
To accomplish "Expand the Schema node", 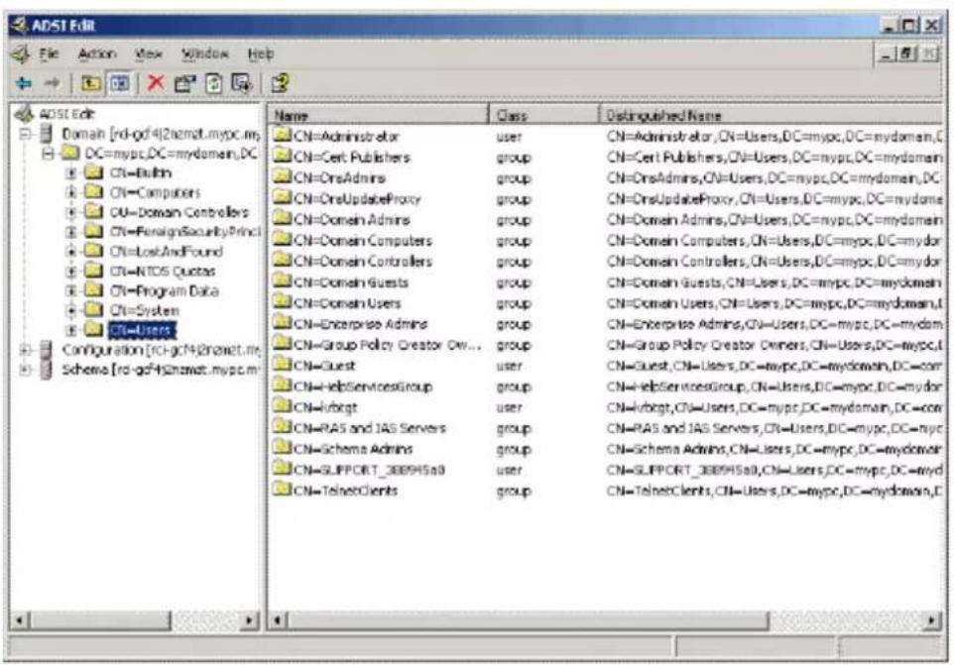I will pyautogui.click(x=25, y=369).
